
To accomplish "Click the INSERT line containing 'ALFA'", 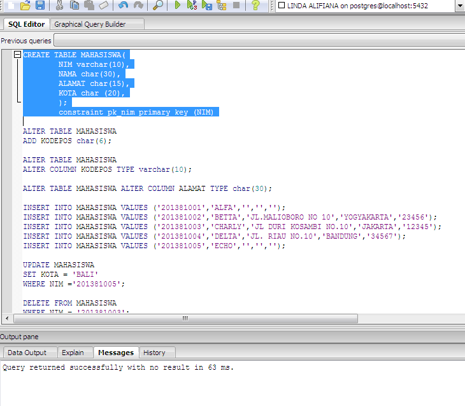I will click(x=154, y=207).
